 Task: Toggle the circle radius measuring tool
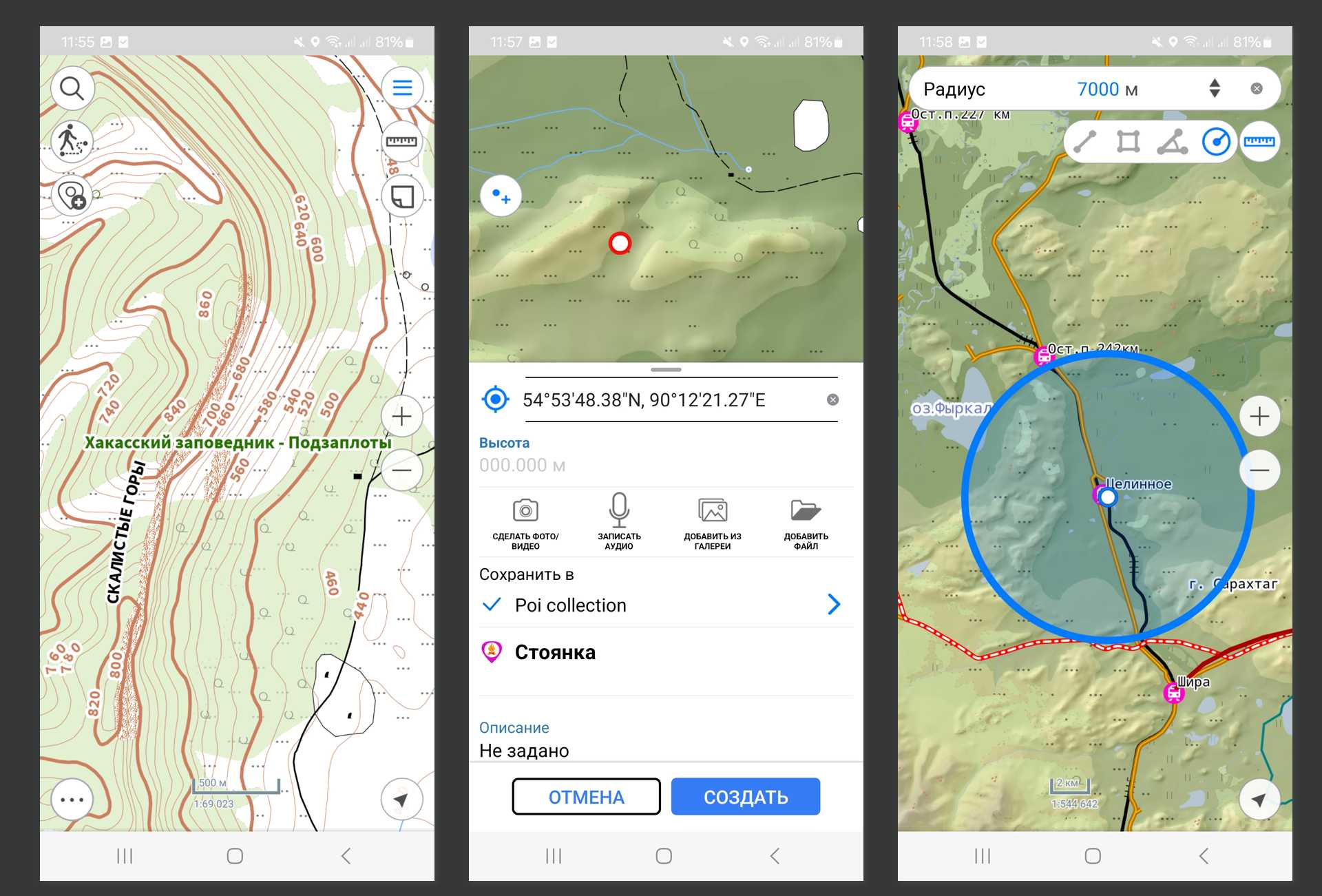tap(1216, 142)
